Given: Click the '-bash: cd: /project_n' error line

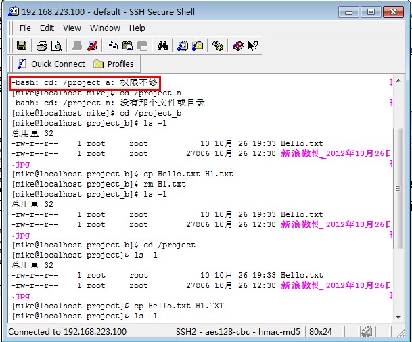Looking at the screenshot, I should point(108,103).
